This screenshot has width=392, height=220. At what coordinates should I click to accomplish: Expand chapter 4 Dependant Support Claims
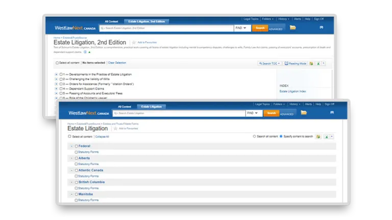56,89
